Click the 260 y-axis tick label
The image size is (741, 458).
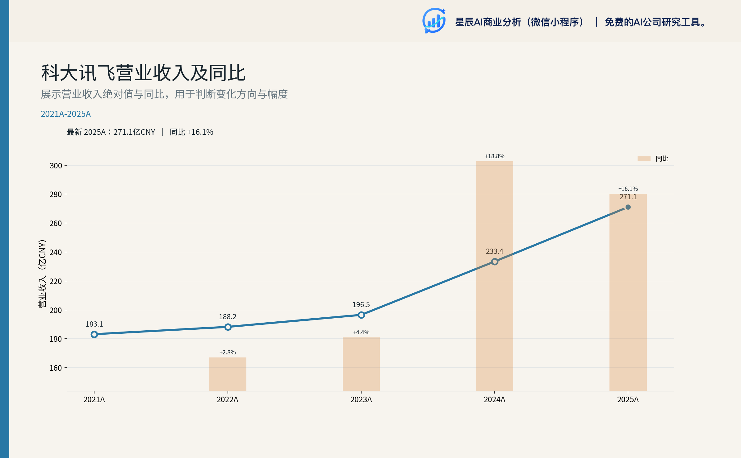pos(56,223)
